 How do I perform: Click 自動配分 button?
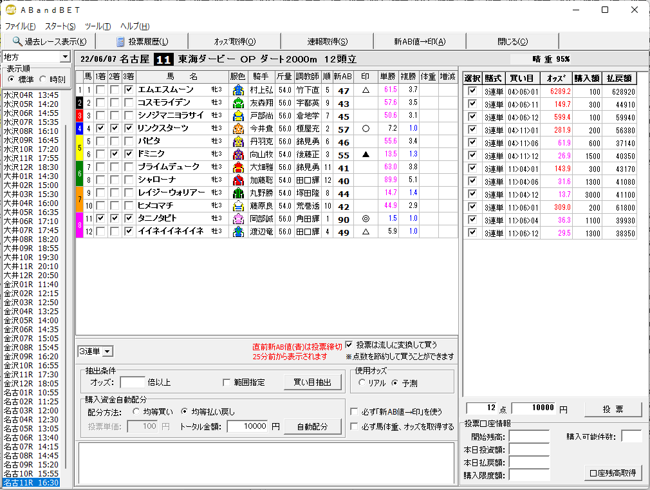[313, 426]
